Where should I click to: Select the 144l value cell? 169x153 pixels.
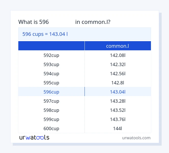click(118, 128)
